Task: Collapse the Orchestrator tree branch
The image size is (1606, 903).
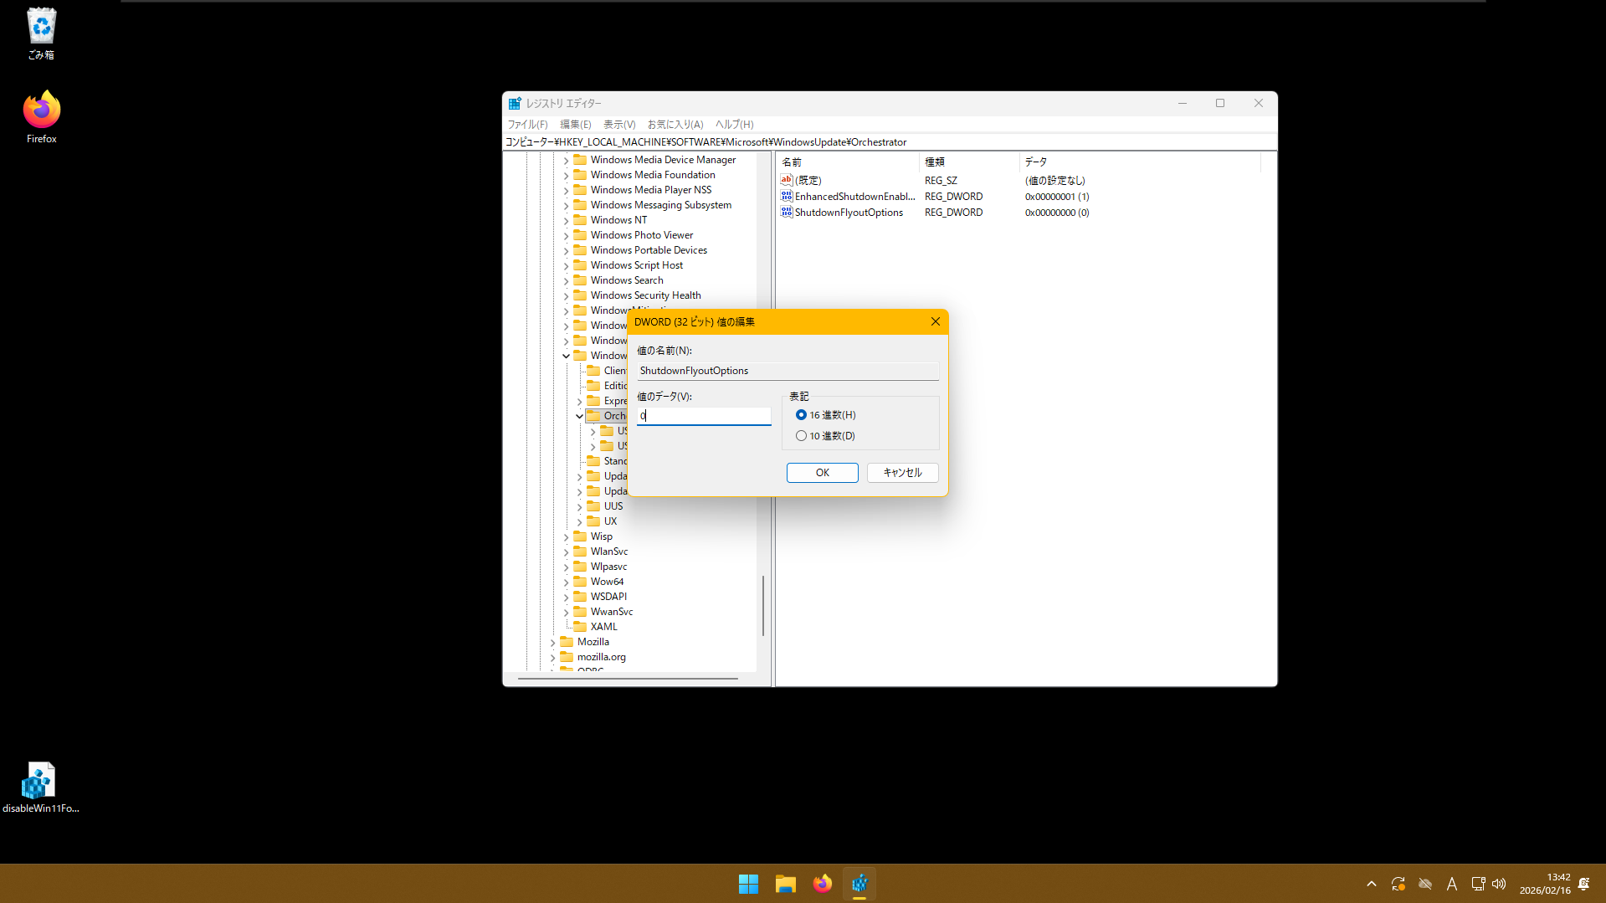Action: click(578, 415)
